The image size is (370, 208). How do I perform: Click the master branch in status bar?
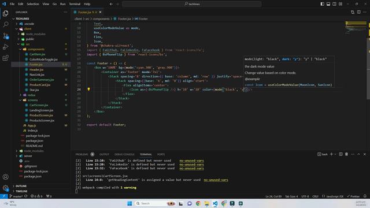pyautogui.click(x=16, y=196)
